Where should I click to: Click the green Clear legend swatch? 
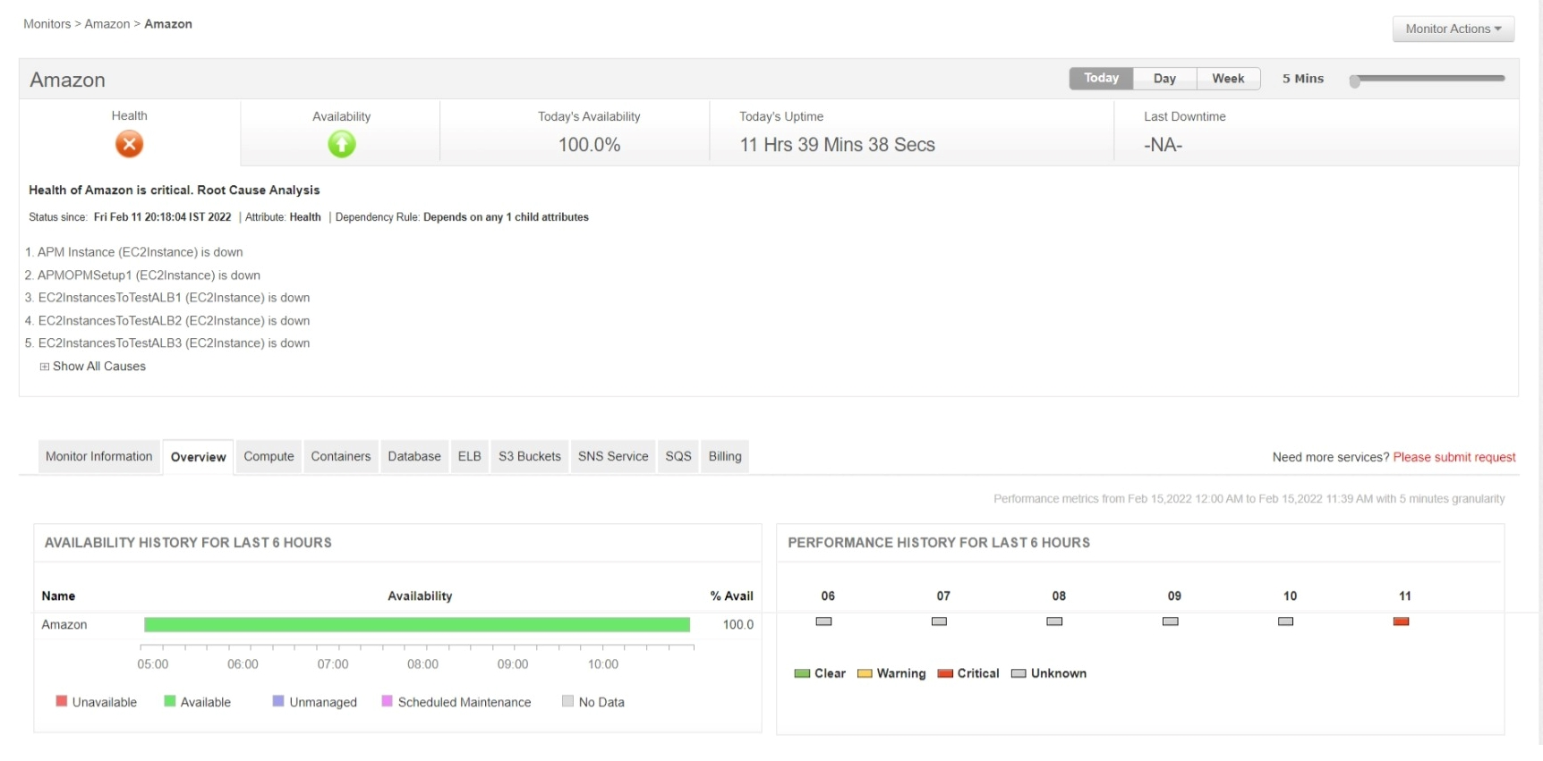point(802,673)
